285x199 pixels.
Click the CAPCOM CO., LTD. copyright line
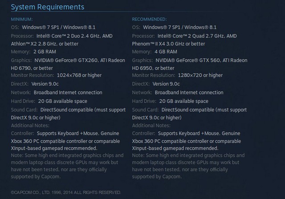coord(66,192)
